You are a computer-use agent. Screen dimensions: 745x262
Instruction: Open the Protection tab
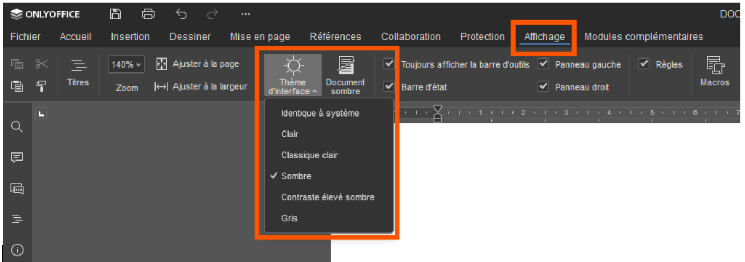pyautogui.click(x=482, y=37)
